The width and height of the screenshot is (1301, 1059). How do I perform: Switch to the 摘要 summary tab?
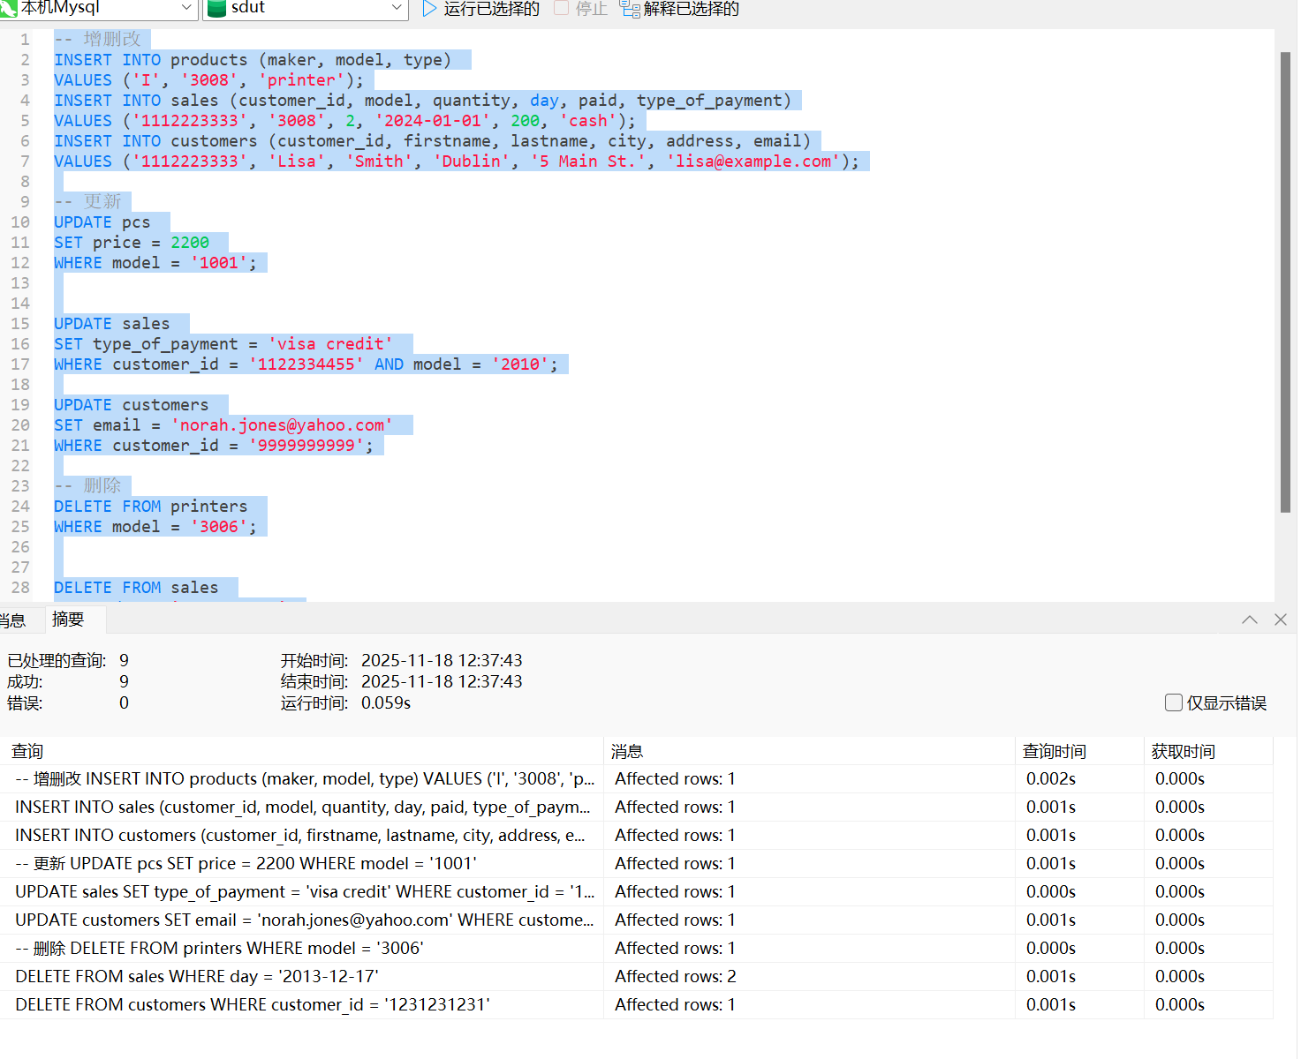(68, 620)
